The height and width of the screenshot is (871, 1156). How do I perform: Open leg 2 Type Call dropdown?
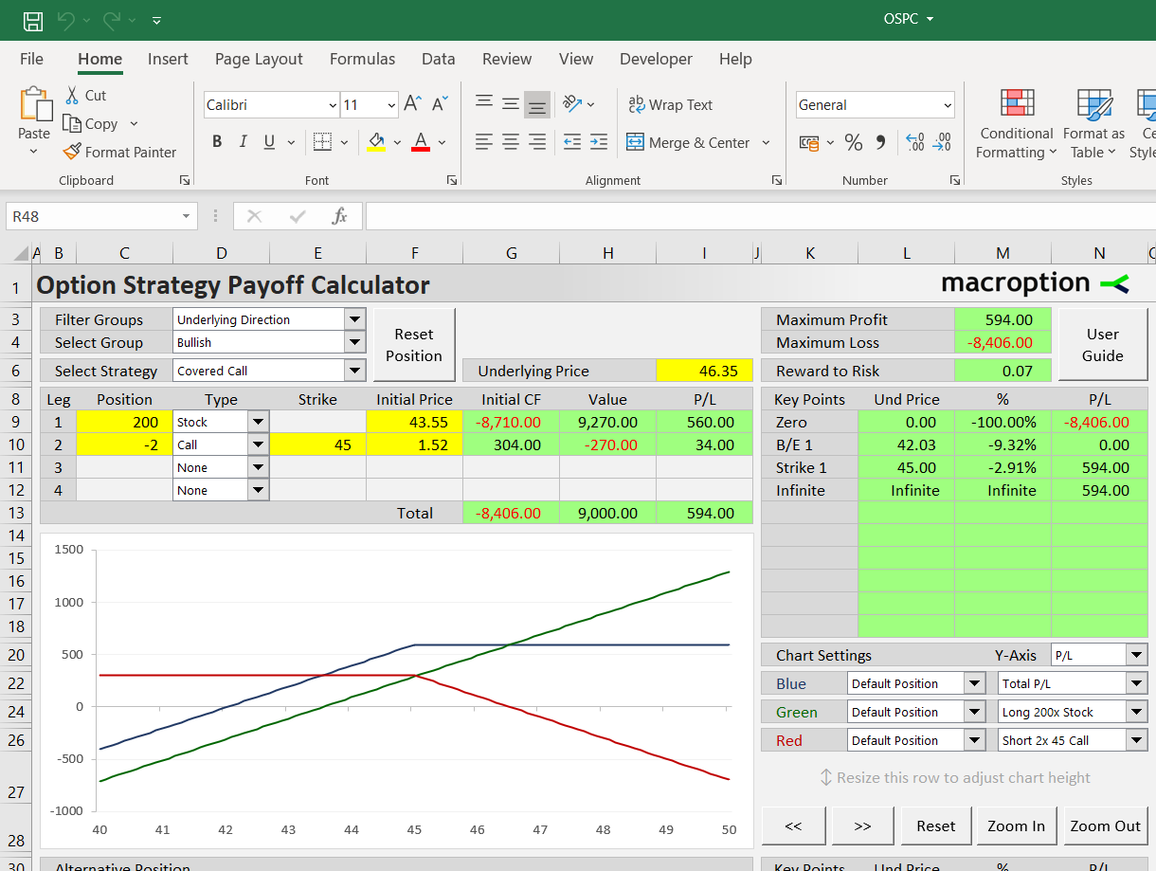(x=258, y=445)
